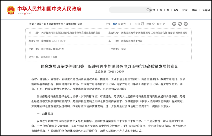The image size is (212, 136).
Task: Open www.gov.cn link under the site title
Action: 25,13
